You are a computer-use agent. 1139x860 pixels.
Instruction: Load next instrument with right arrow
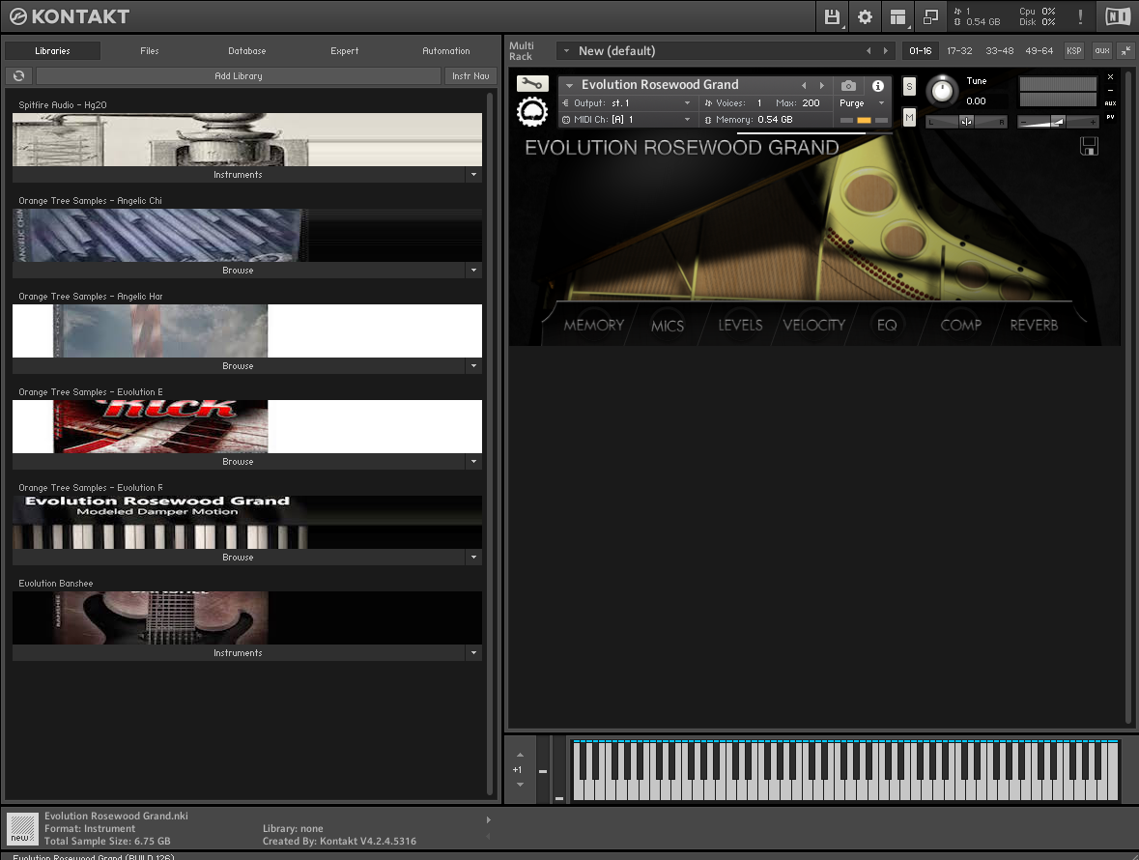point(821,86)
